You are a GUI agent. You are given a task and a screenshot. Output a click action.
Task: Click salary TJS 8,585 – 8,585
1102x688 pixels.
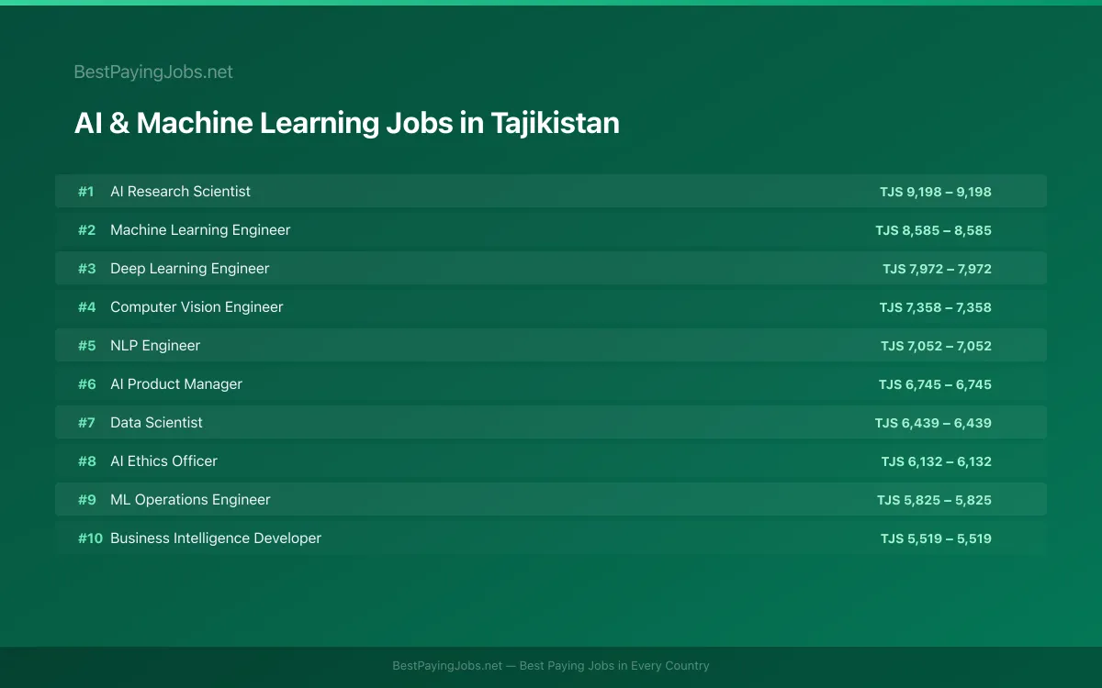(x=933, y=230)
